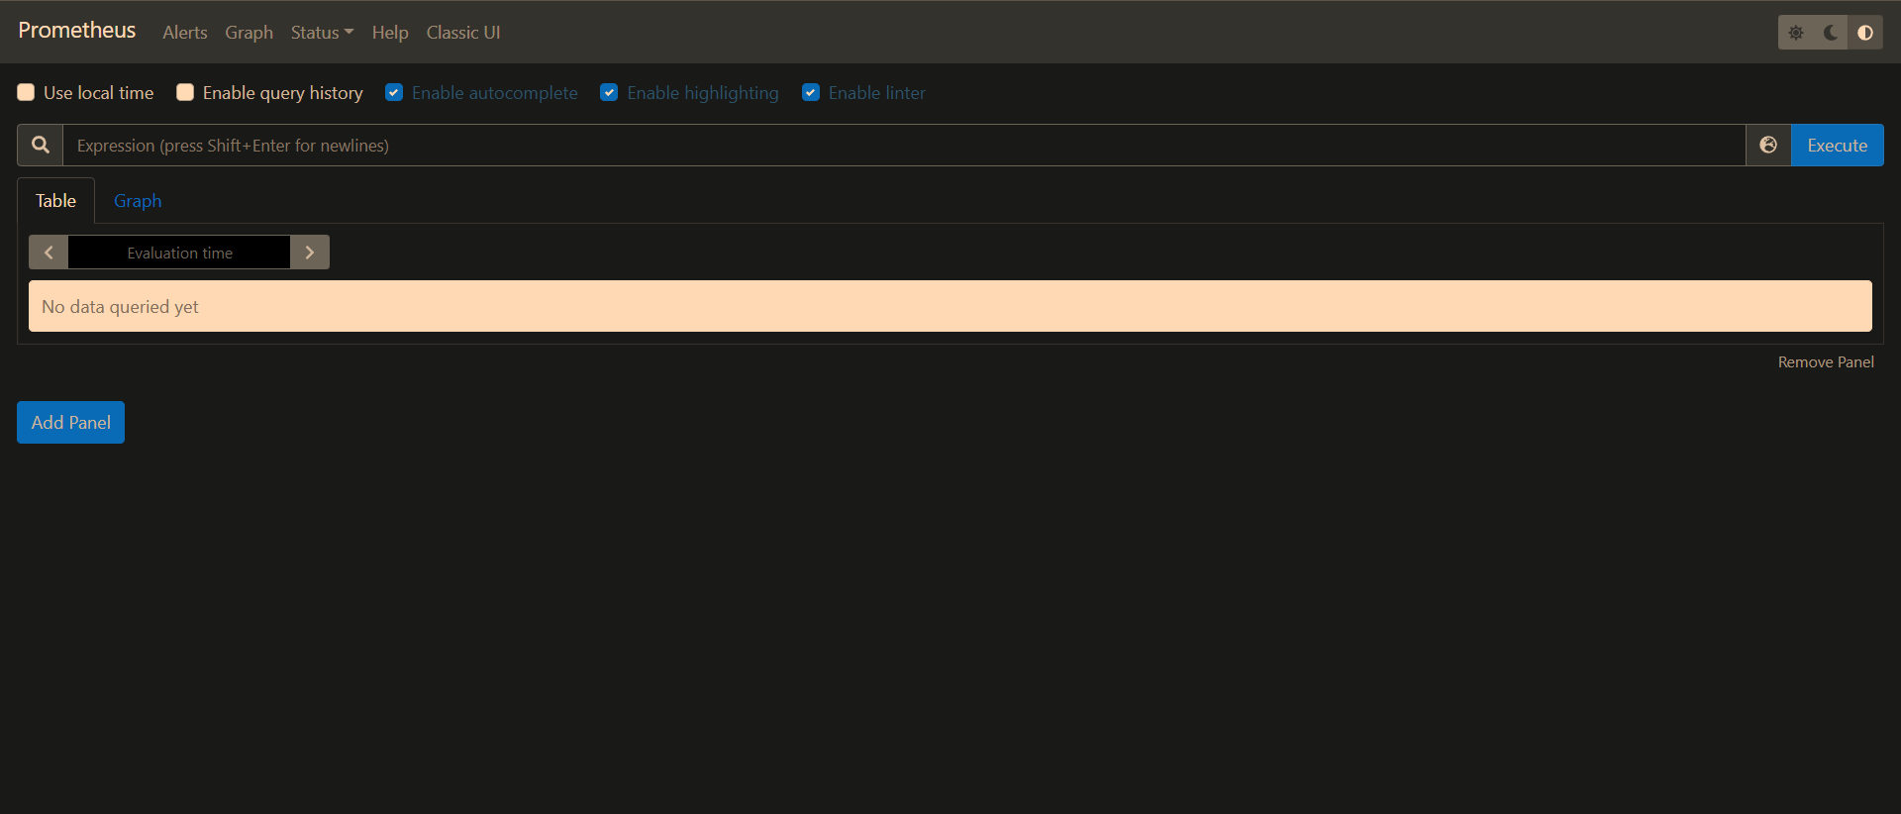
Task: Select the Table tab
Action: click(56, 201)
